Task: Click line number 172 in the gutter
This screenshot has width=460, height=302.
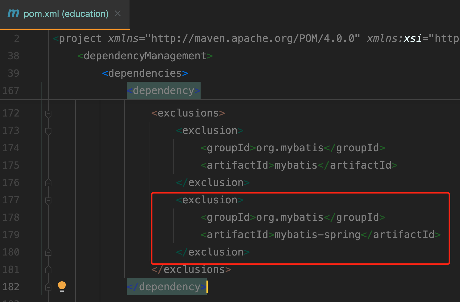Action: pos(11,113)
